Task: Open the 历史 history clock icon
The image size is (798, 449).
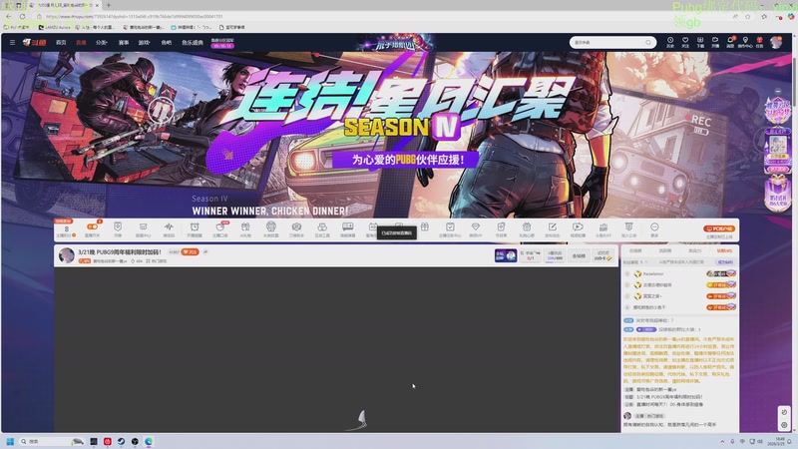Action: pyautogui.click(x=670, y=42)
